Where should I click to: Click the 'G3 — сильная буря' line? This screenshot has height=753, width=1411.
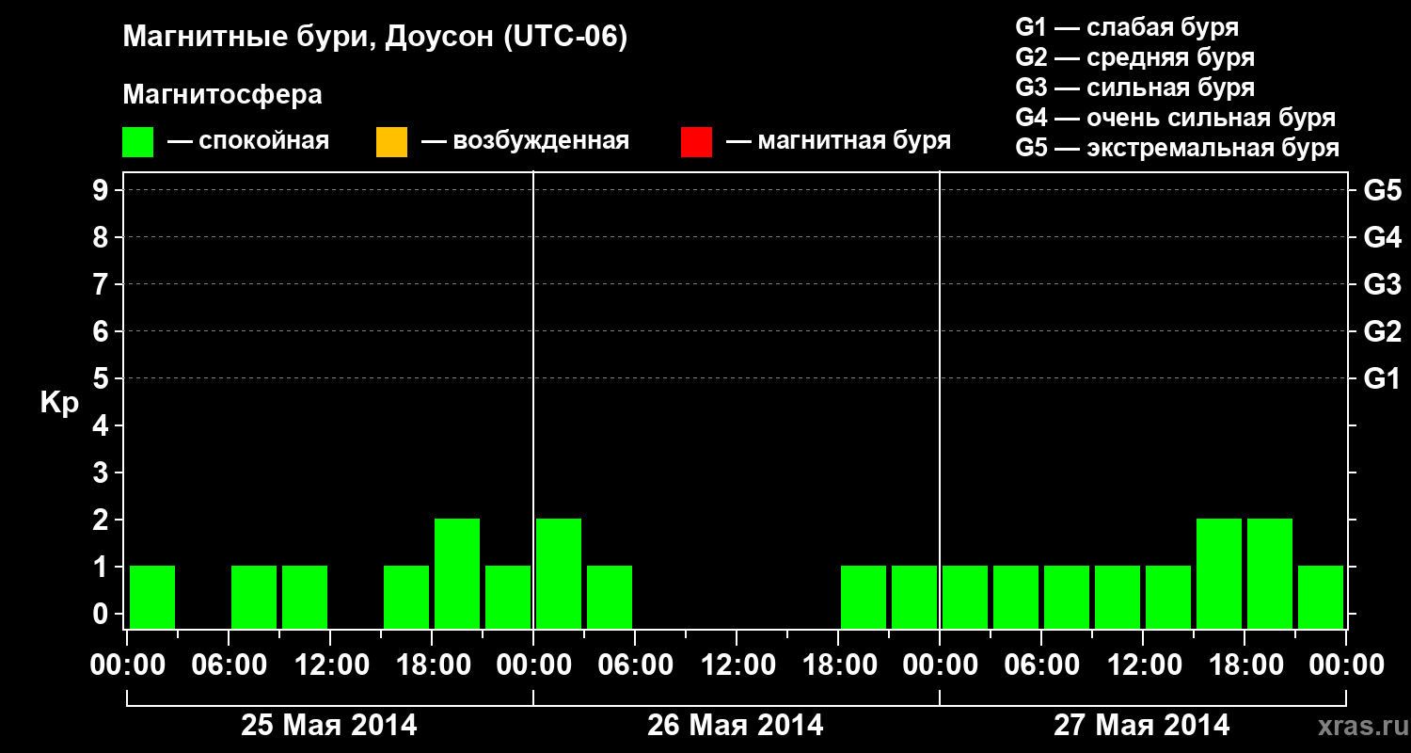tap(1135, 88)
